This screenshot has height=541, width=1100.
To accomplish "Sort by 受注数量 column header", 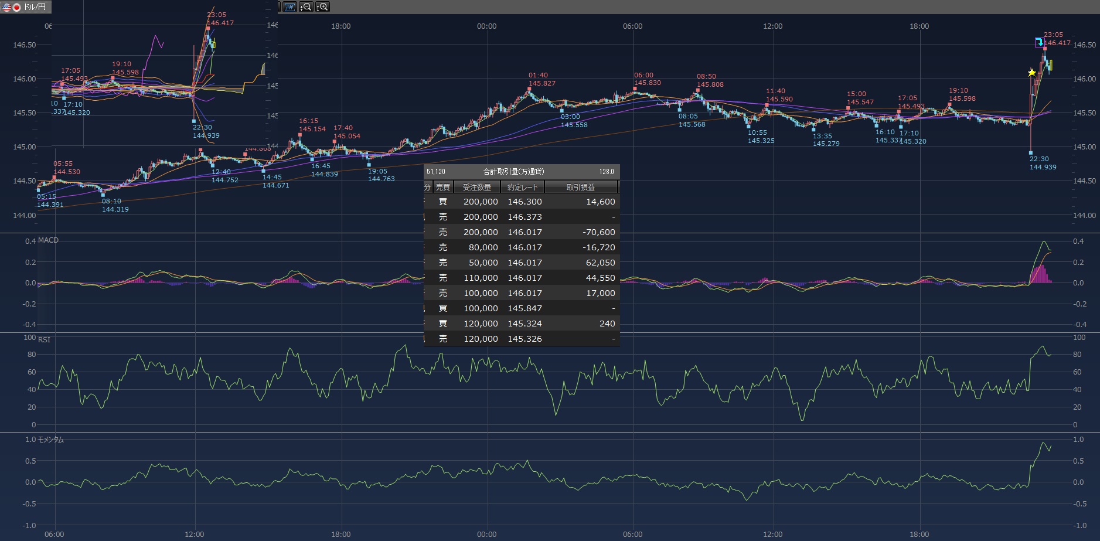I will [477, 187].
